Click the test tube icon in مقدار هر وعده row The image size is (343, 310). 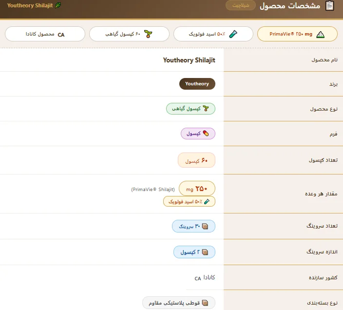click(207, 201)
